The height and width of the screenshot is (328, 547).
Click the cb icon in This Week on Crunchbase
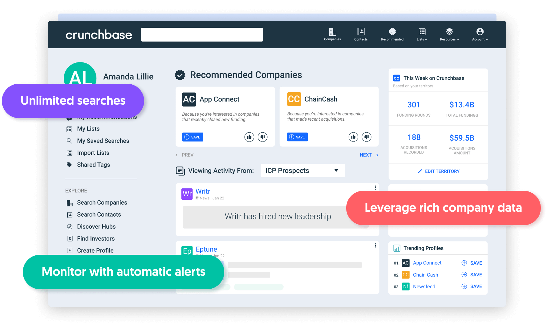[397, 78]
